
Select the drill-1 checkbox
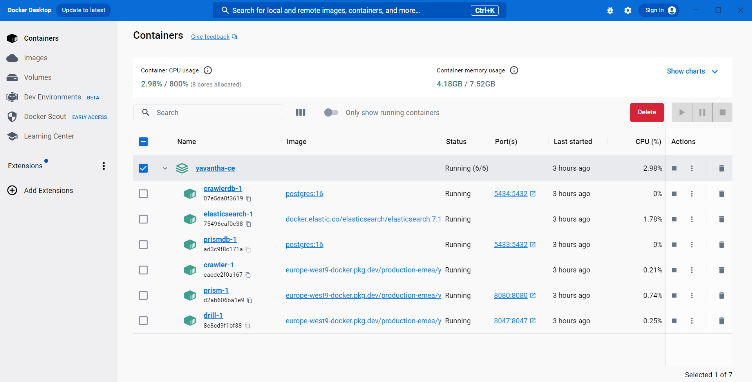click(x=143, y=321)
